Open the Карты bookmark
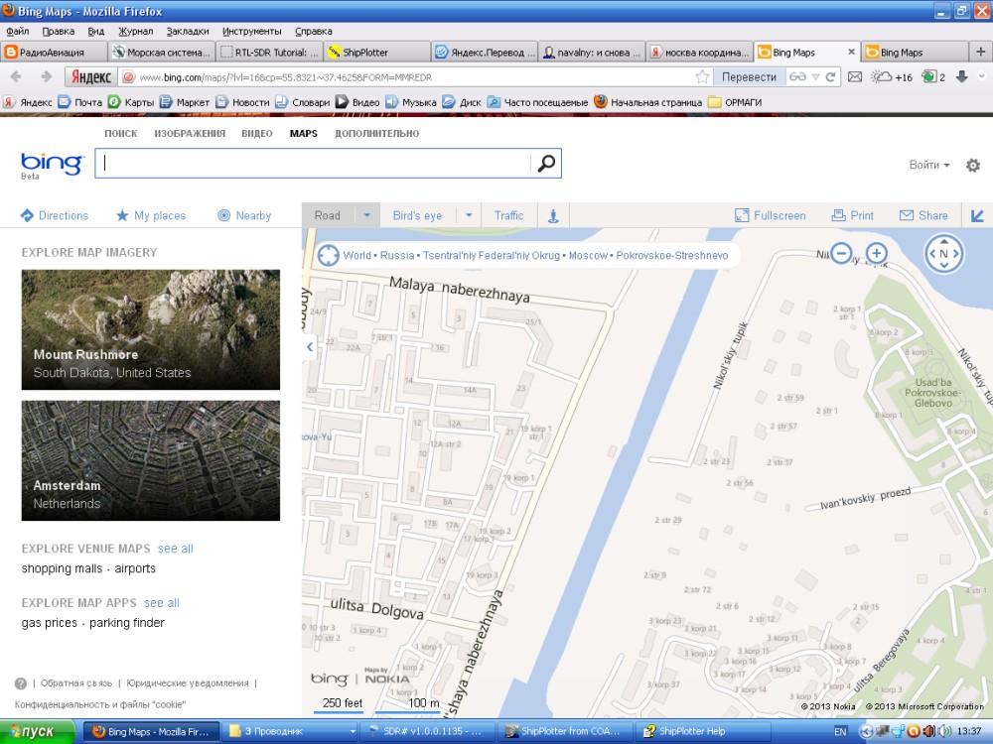This screenshot has width=993, height=744. (132, 102)
